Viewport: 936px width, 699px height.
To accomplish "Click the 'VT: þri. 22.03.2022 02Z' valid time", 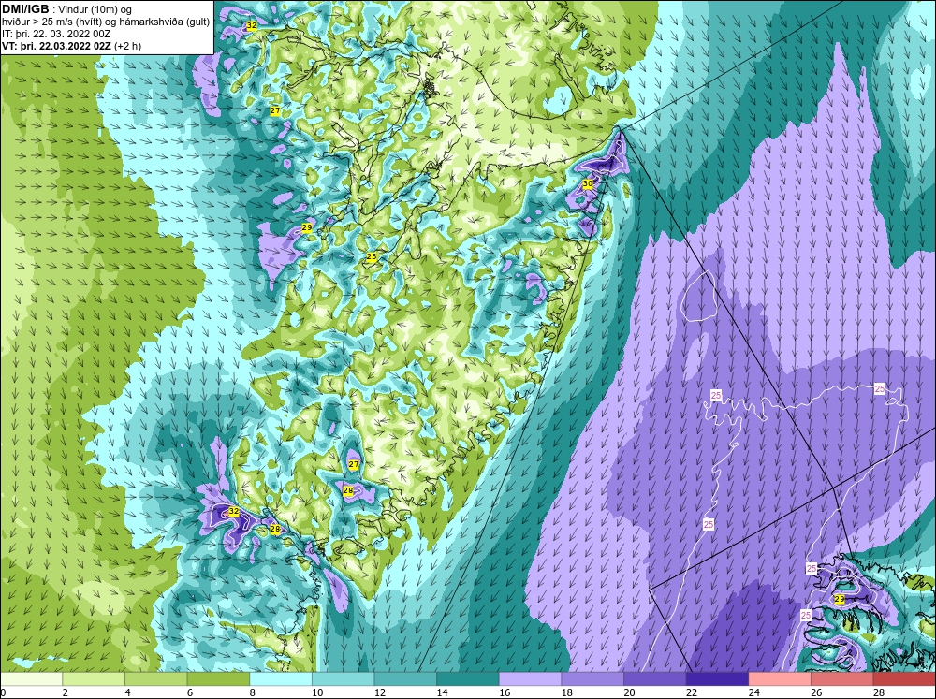I will tap(57, 46).
